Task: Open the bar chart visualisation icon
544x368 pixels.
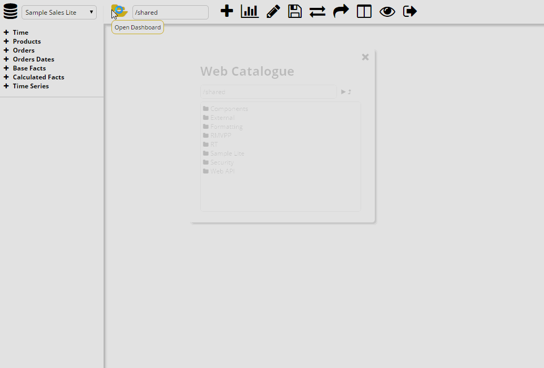Action: click(250, 11)
